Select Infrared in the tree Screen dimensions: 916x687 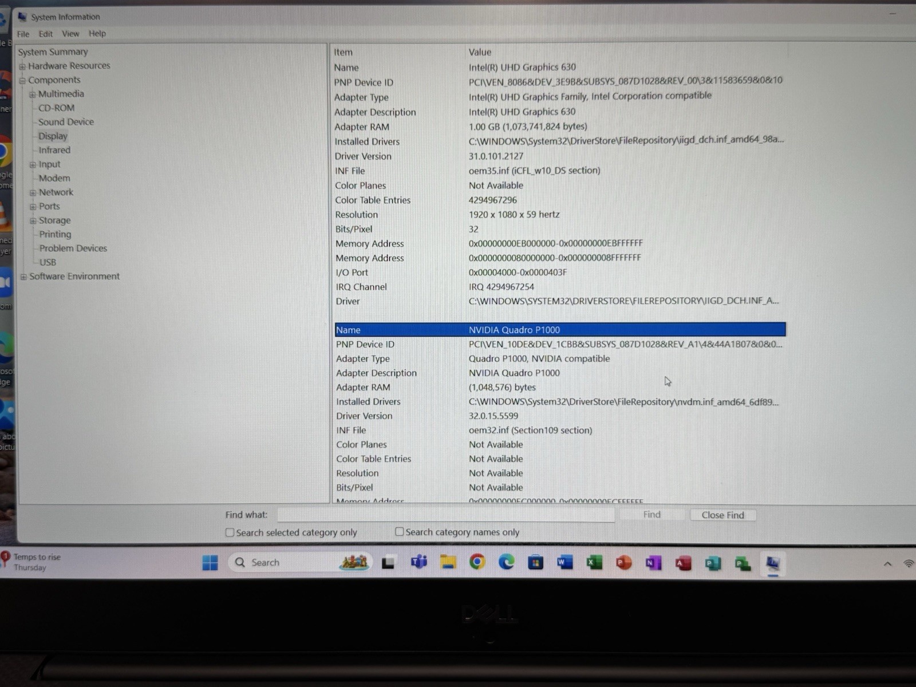pyautogui.click(x=54, y=150)
